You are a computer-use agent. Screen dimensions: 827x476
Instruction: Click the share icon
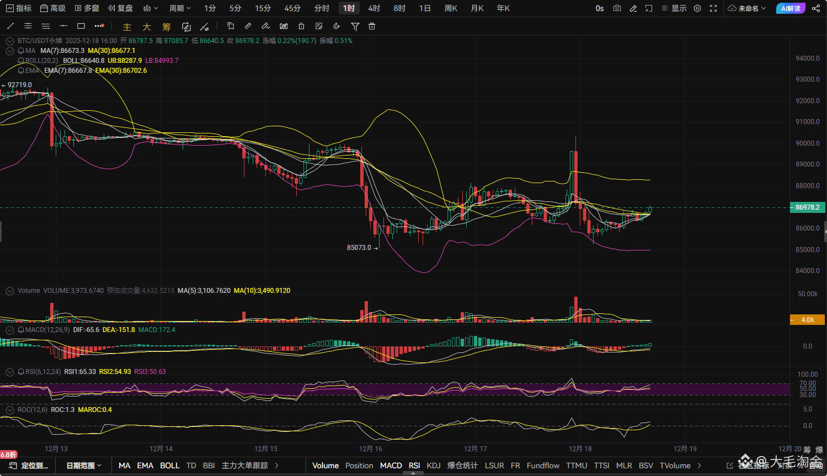coord(816,8)
